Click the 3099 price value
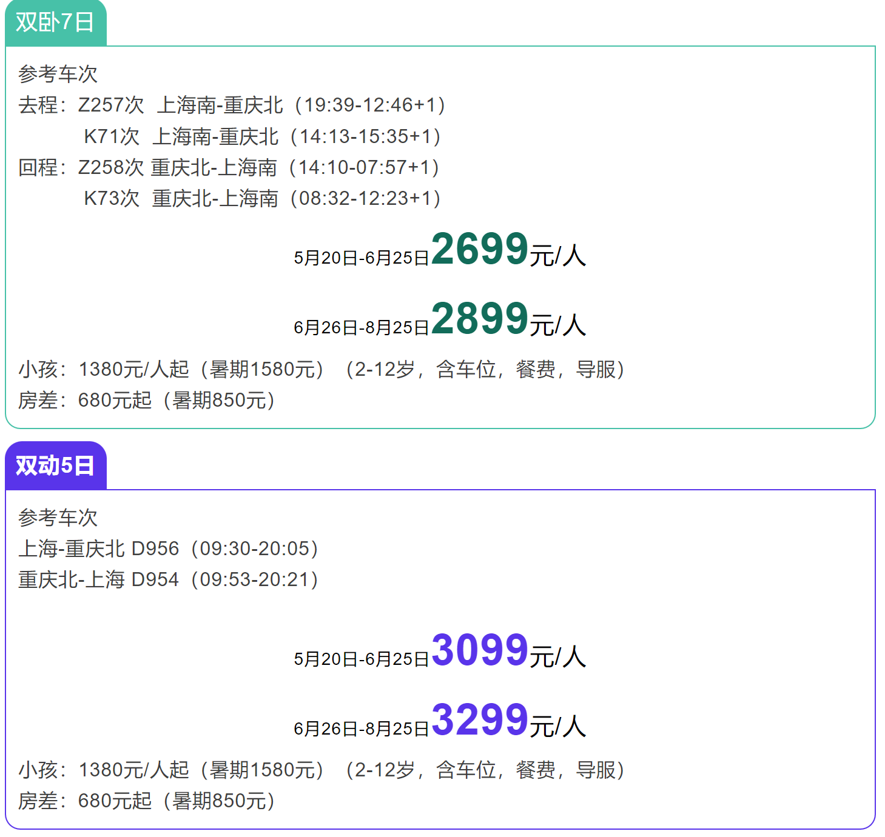Screen dimensions: 885x837 [480, 650]
